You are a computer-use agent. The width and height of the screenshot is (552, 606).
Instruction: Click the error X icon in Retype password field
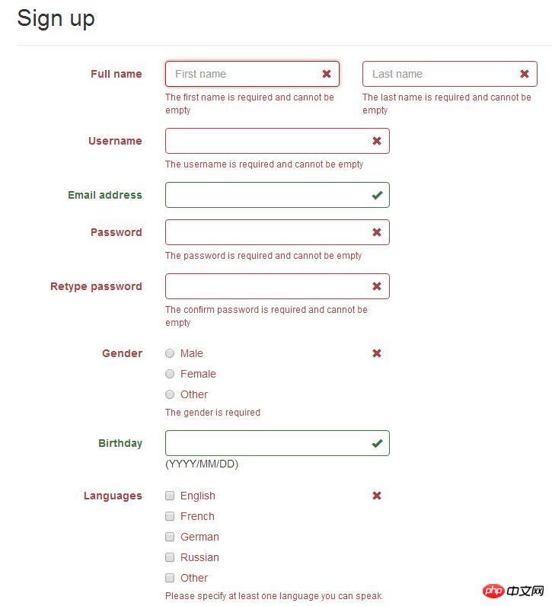coord(377,286)
